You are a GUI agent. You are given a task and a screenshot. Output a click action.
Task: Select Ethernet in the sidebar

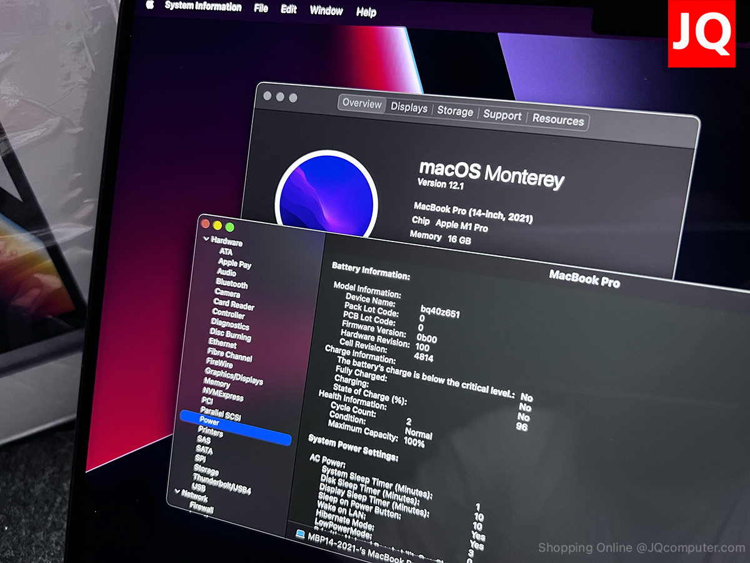click(222, 344)
